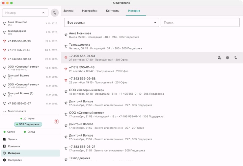
Task: Click the Склад presence contact
Action: point(29,132)
